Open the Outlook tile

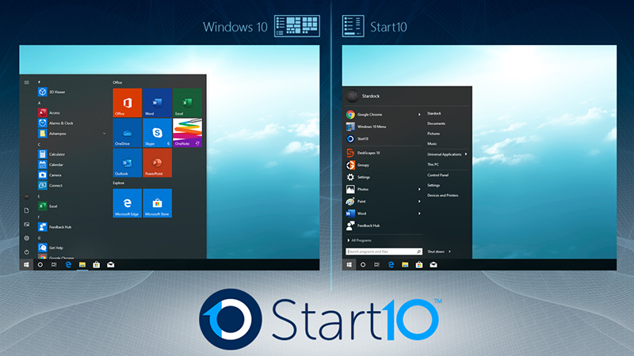pyautogui.click(x=128, y=163)
